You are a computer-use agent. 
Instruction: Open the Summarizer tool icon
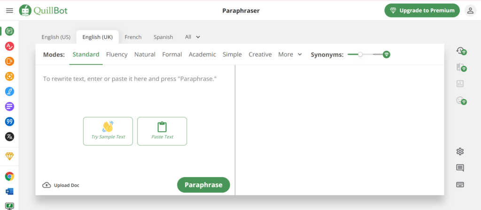pos(9,106)
